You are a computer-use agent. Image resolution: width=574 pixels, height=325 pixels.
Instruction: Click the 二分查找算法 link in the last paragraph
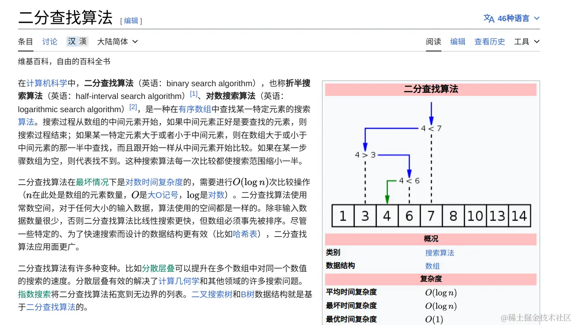click(51, 307)
